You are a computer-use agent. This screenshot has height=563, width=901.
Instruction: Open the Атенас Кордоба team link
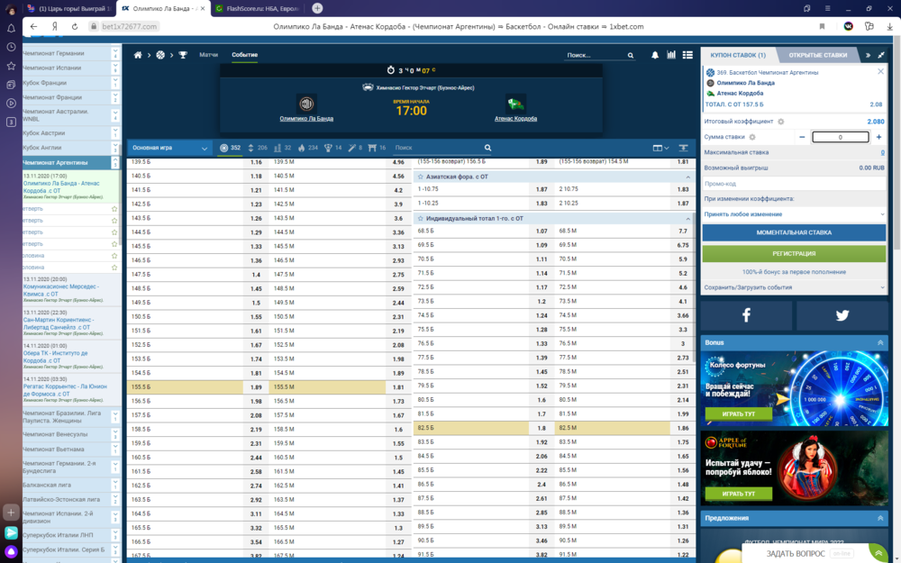(x=515, y=119)
